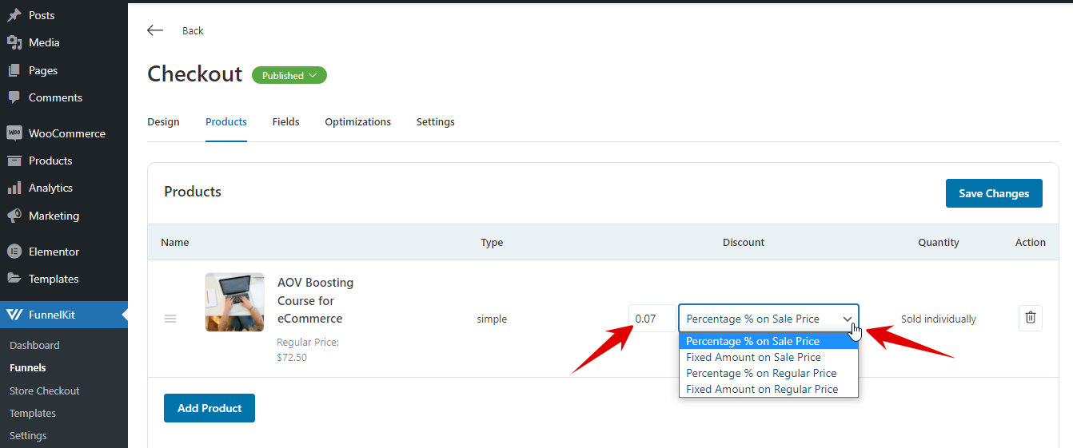
Task: Click the Products box icon in sidebar
Action: [x=14, y=161]
